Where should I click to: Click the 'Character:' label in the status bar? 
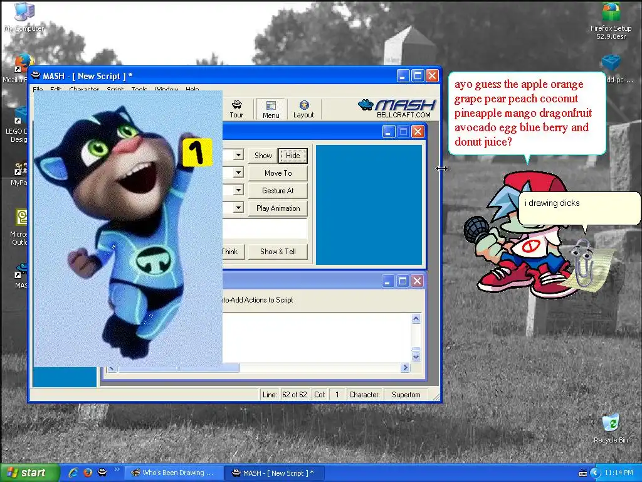(364, 395)
